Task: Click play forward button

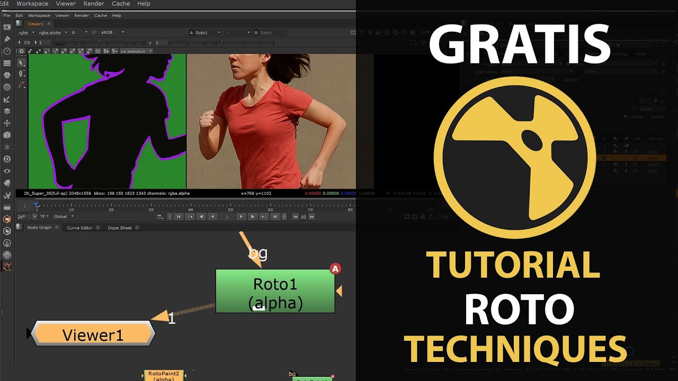Action: [x=241, y=216]
